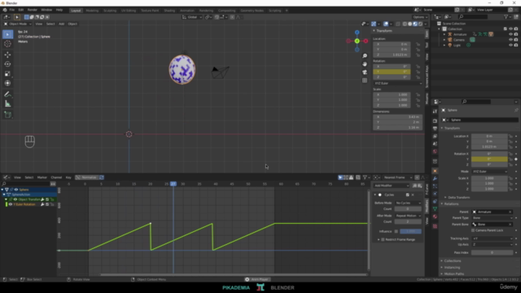Open the Object properties orange square tab
The width and height of the screenshot is (521, 293).
435,171
